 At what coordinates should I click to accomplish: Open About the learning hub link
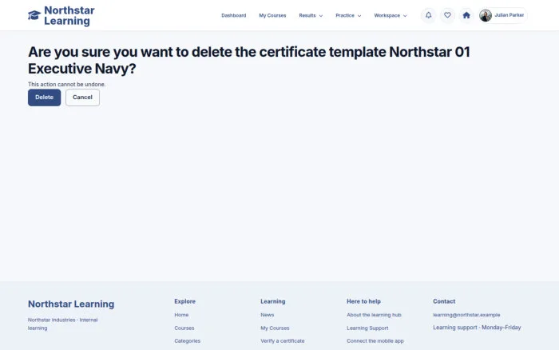(x=374, y=315)
